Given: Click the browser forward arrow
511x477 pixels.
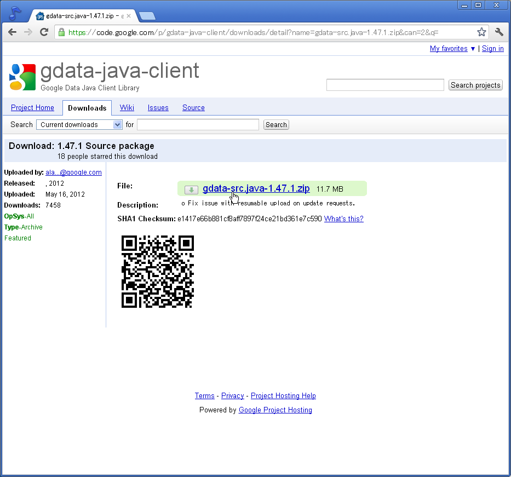Looking at the screenshot, I should click(x=28, y=32).
